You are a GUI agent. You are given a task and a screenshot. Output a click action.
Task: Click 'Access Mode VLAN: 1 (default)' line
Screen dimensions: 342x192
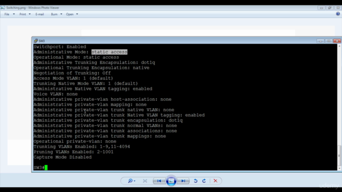click(73, 78)
